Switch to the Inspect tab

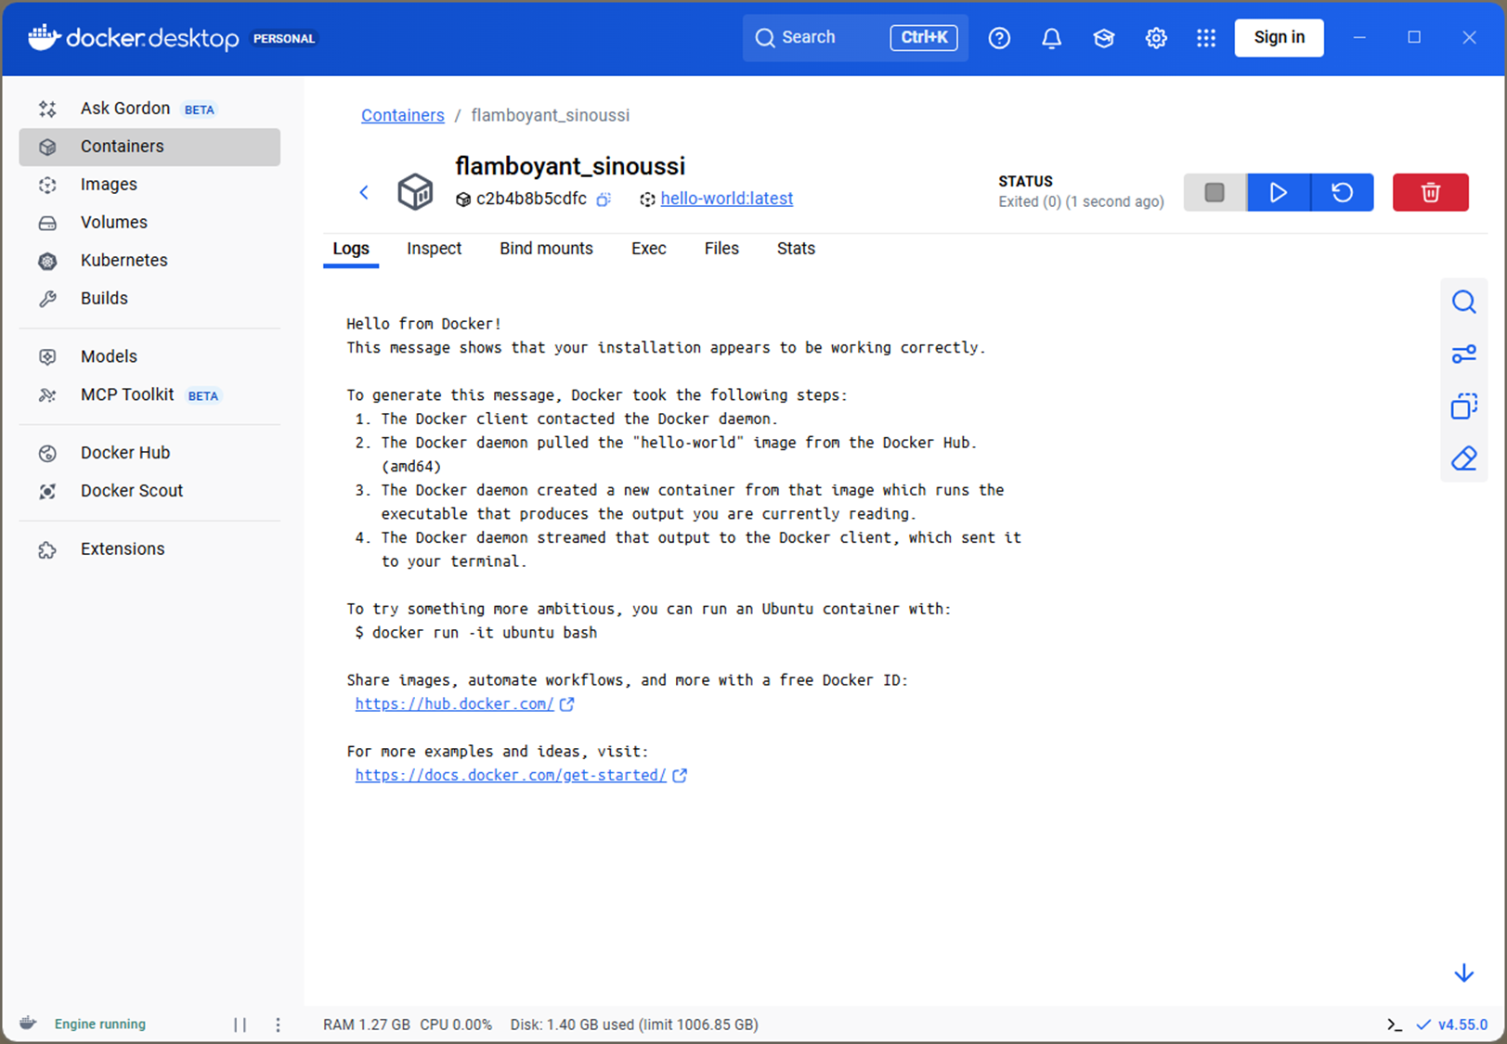pos(434,249)
